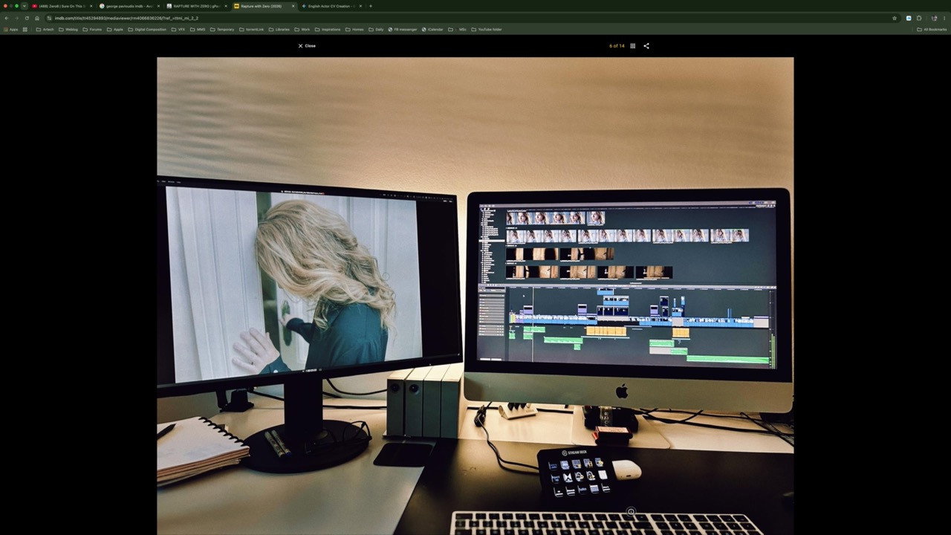
Task: Click the site information icon in address bar
Action: coord(50,18)
